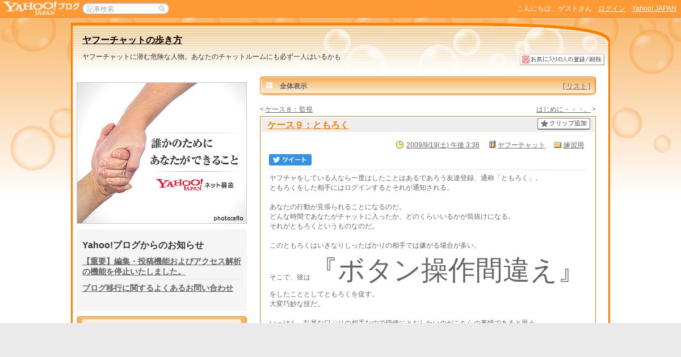Open blog title ヤフーチャットの歩き方
Screen dimensions: 681x357
132,40
